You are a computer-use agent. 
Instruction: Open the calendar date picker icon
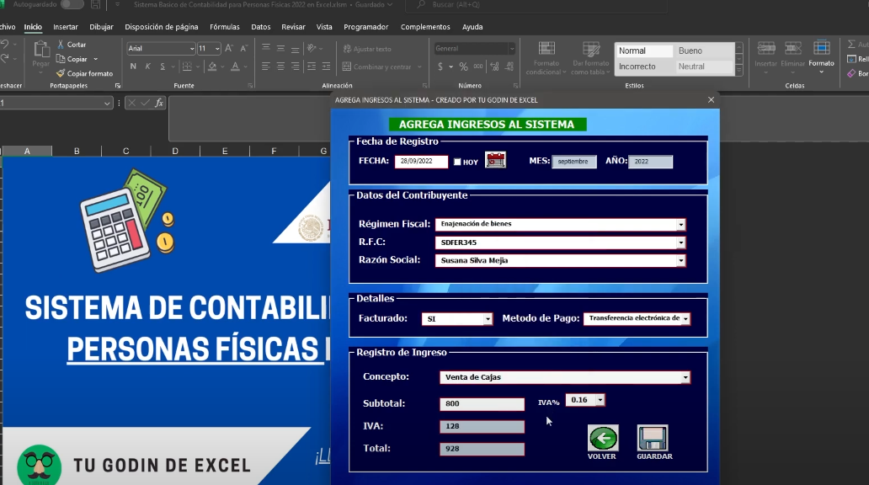495,160
